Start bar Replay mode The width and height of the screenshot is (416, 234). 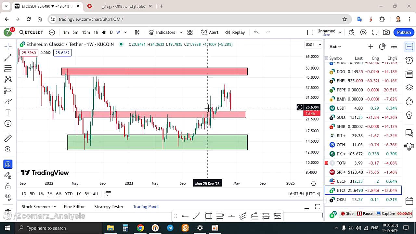click(235, 32)
